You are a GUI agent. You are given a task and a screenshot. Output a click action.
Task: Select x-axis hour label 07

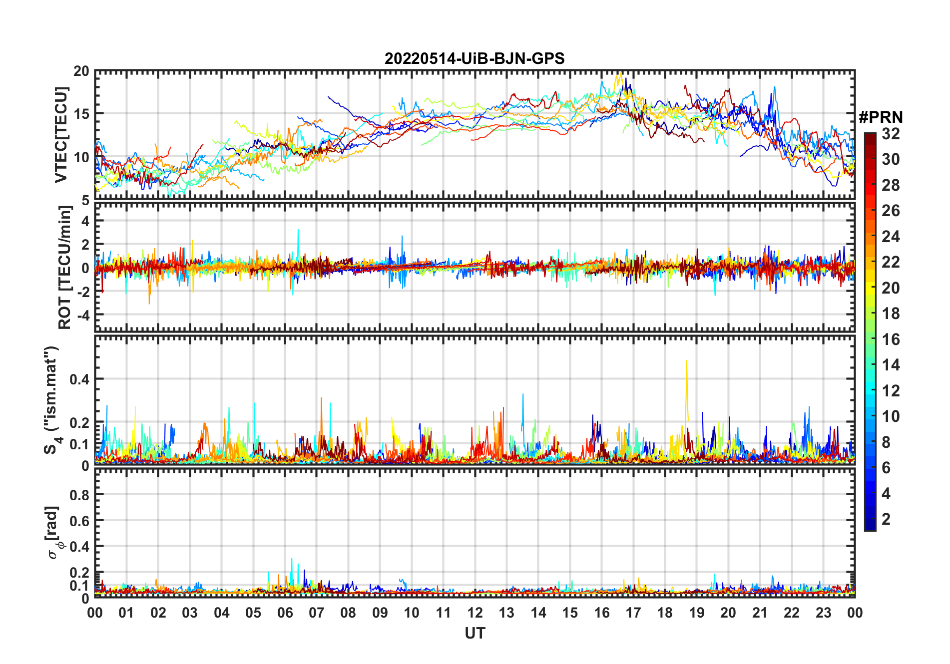[317, 613]
